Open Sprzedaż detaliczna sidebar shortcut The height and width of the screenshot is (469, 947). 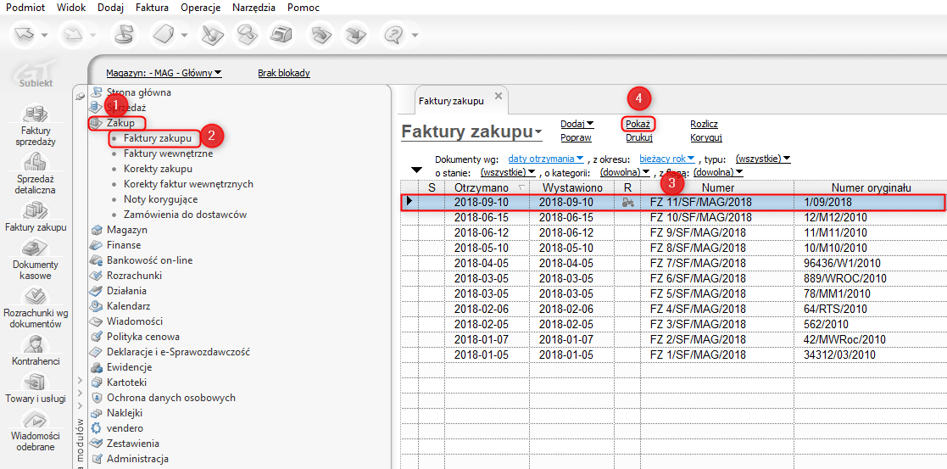tap(36, 173)
